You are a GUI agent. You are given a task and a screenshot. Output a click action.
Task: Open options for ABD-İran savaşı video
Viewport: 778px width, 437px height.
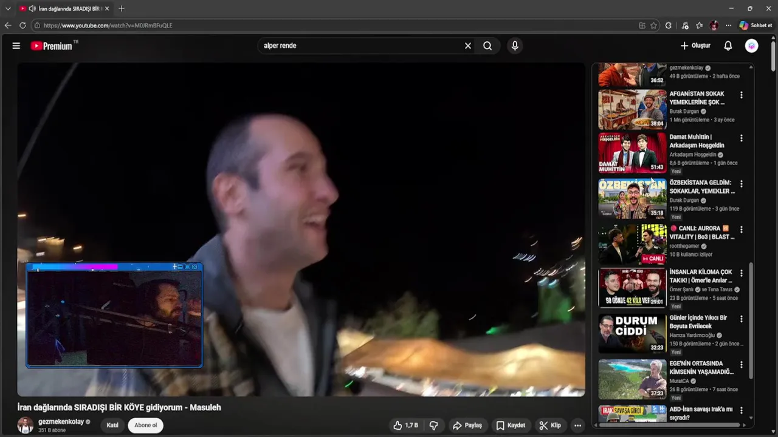[741, 410]
